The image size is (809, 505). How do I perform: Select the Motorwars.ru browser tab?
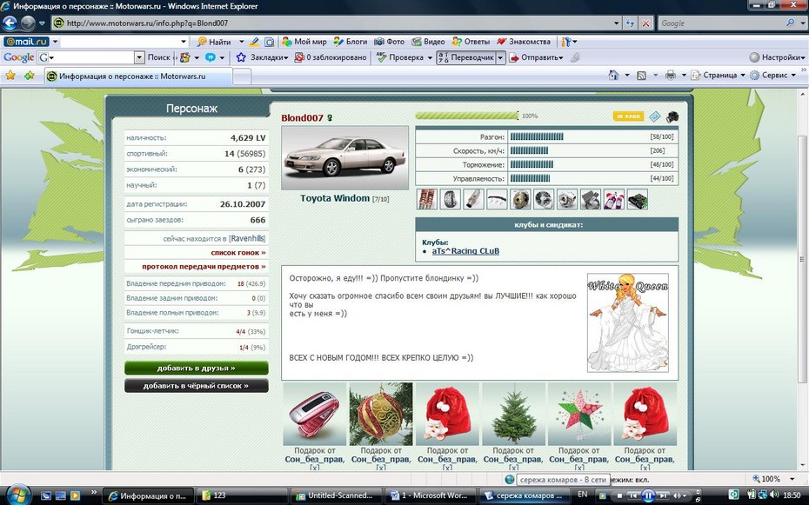tap(126, 76)
